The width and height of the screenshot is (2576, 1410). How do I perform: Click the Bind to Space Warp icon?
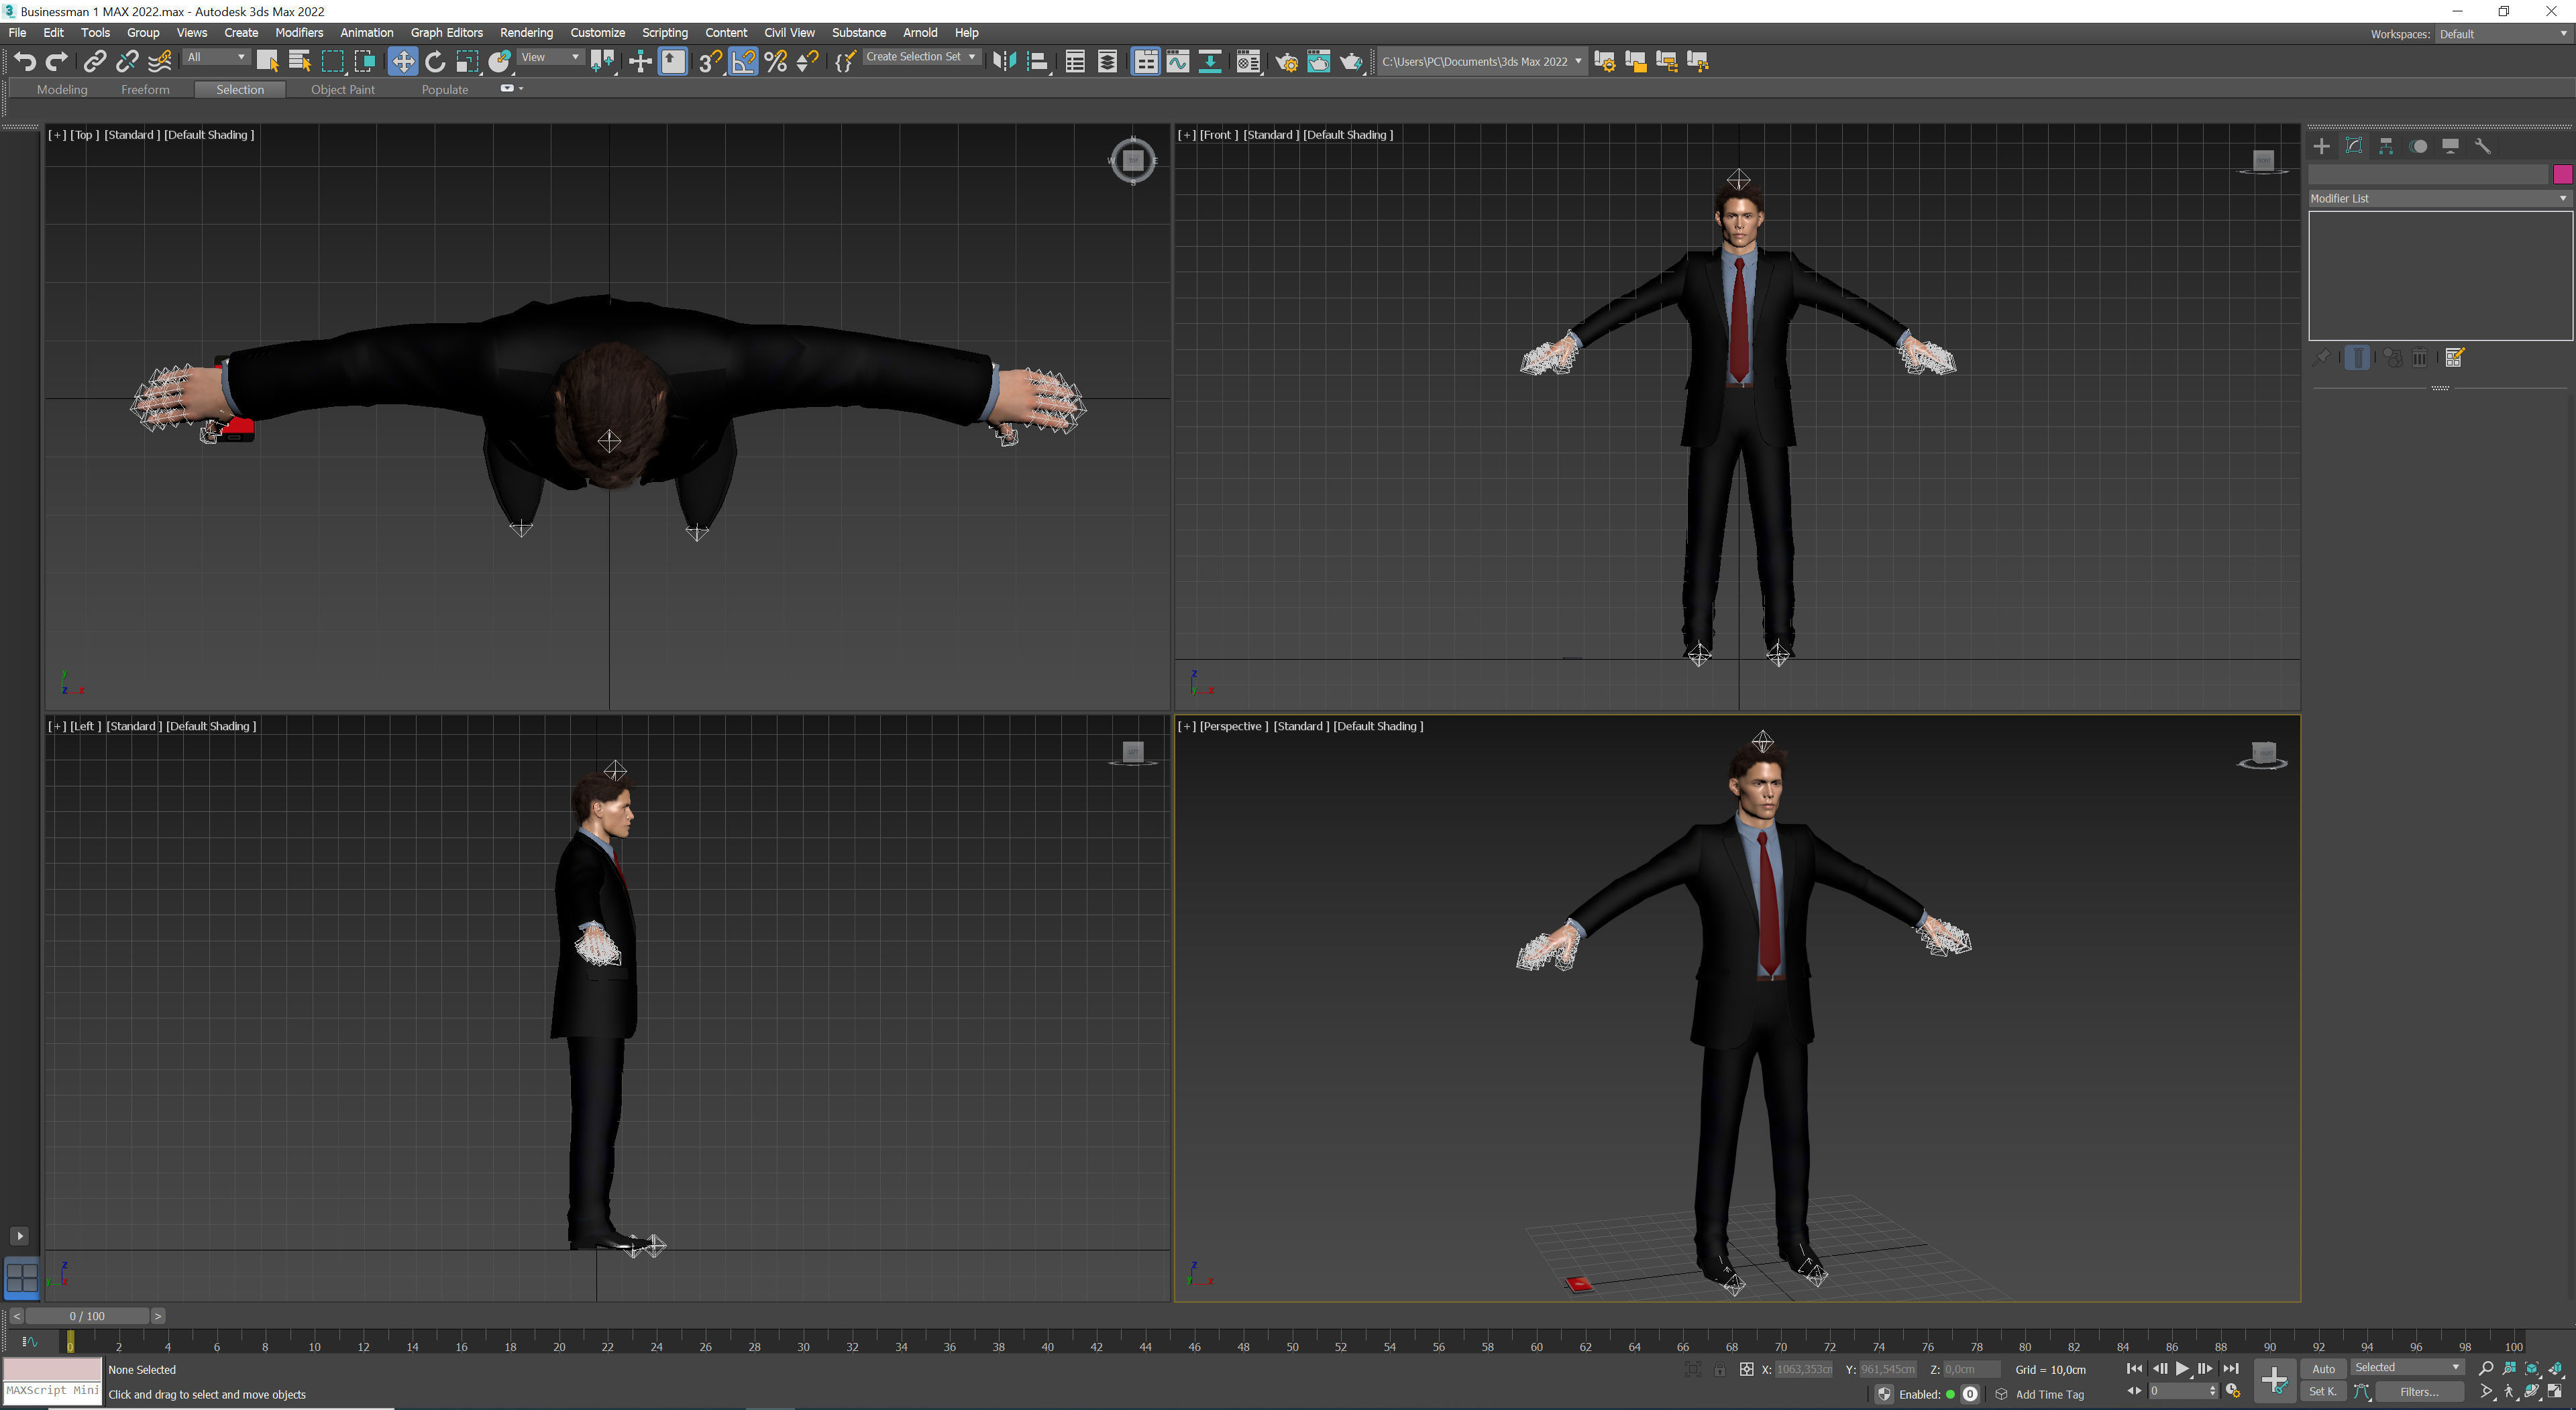tap(160, 62)
